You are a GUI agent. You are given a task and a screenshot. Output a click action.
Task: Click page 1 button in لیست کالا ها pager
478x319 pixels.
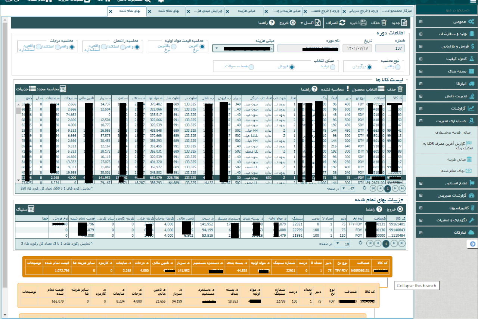click(388, 188)
